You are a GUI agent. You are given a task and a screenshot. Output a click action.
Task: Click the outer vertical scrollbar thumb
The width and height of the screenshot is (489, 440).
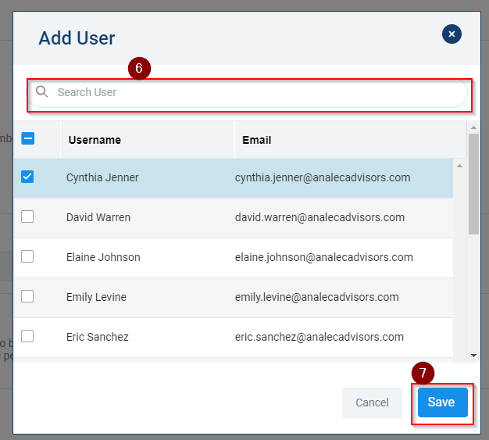click(473, 184)
